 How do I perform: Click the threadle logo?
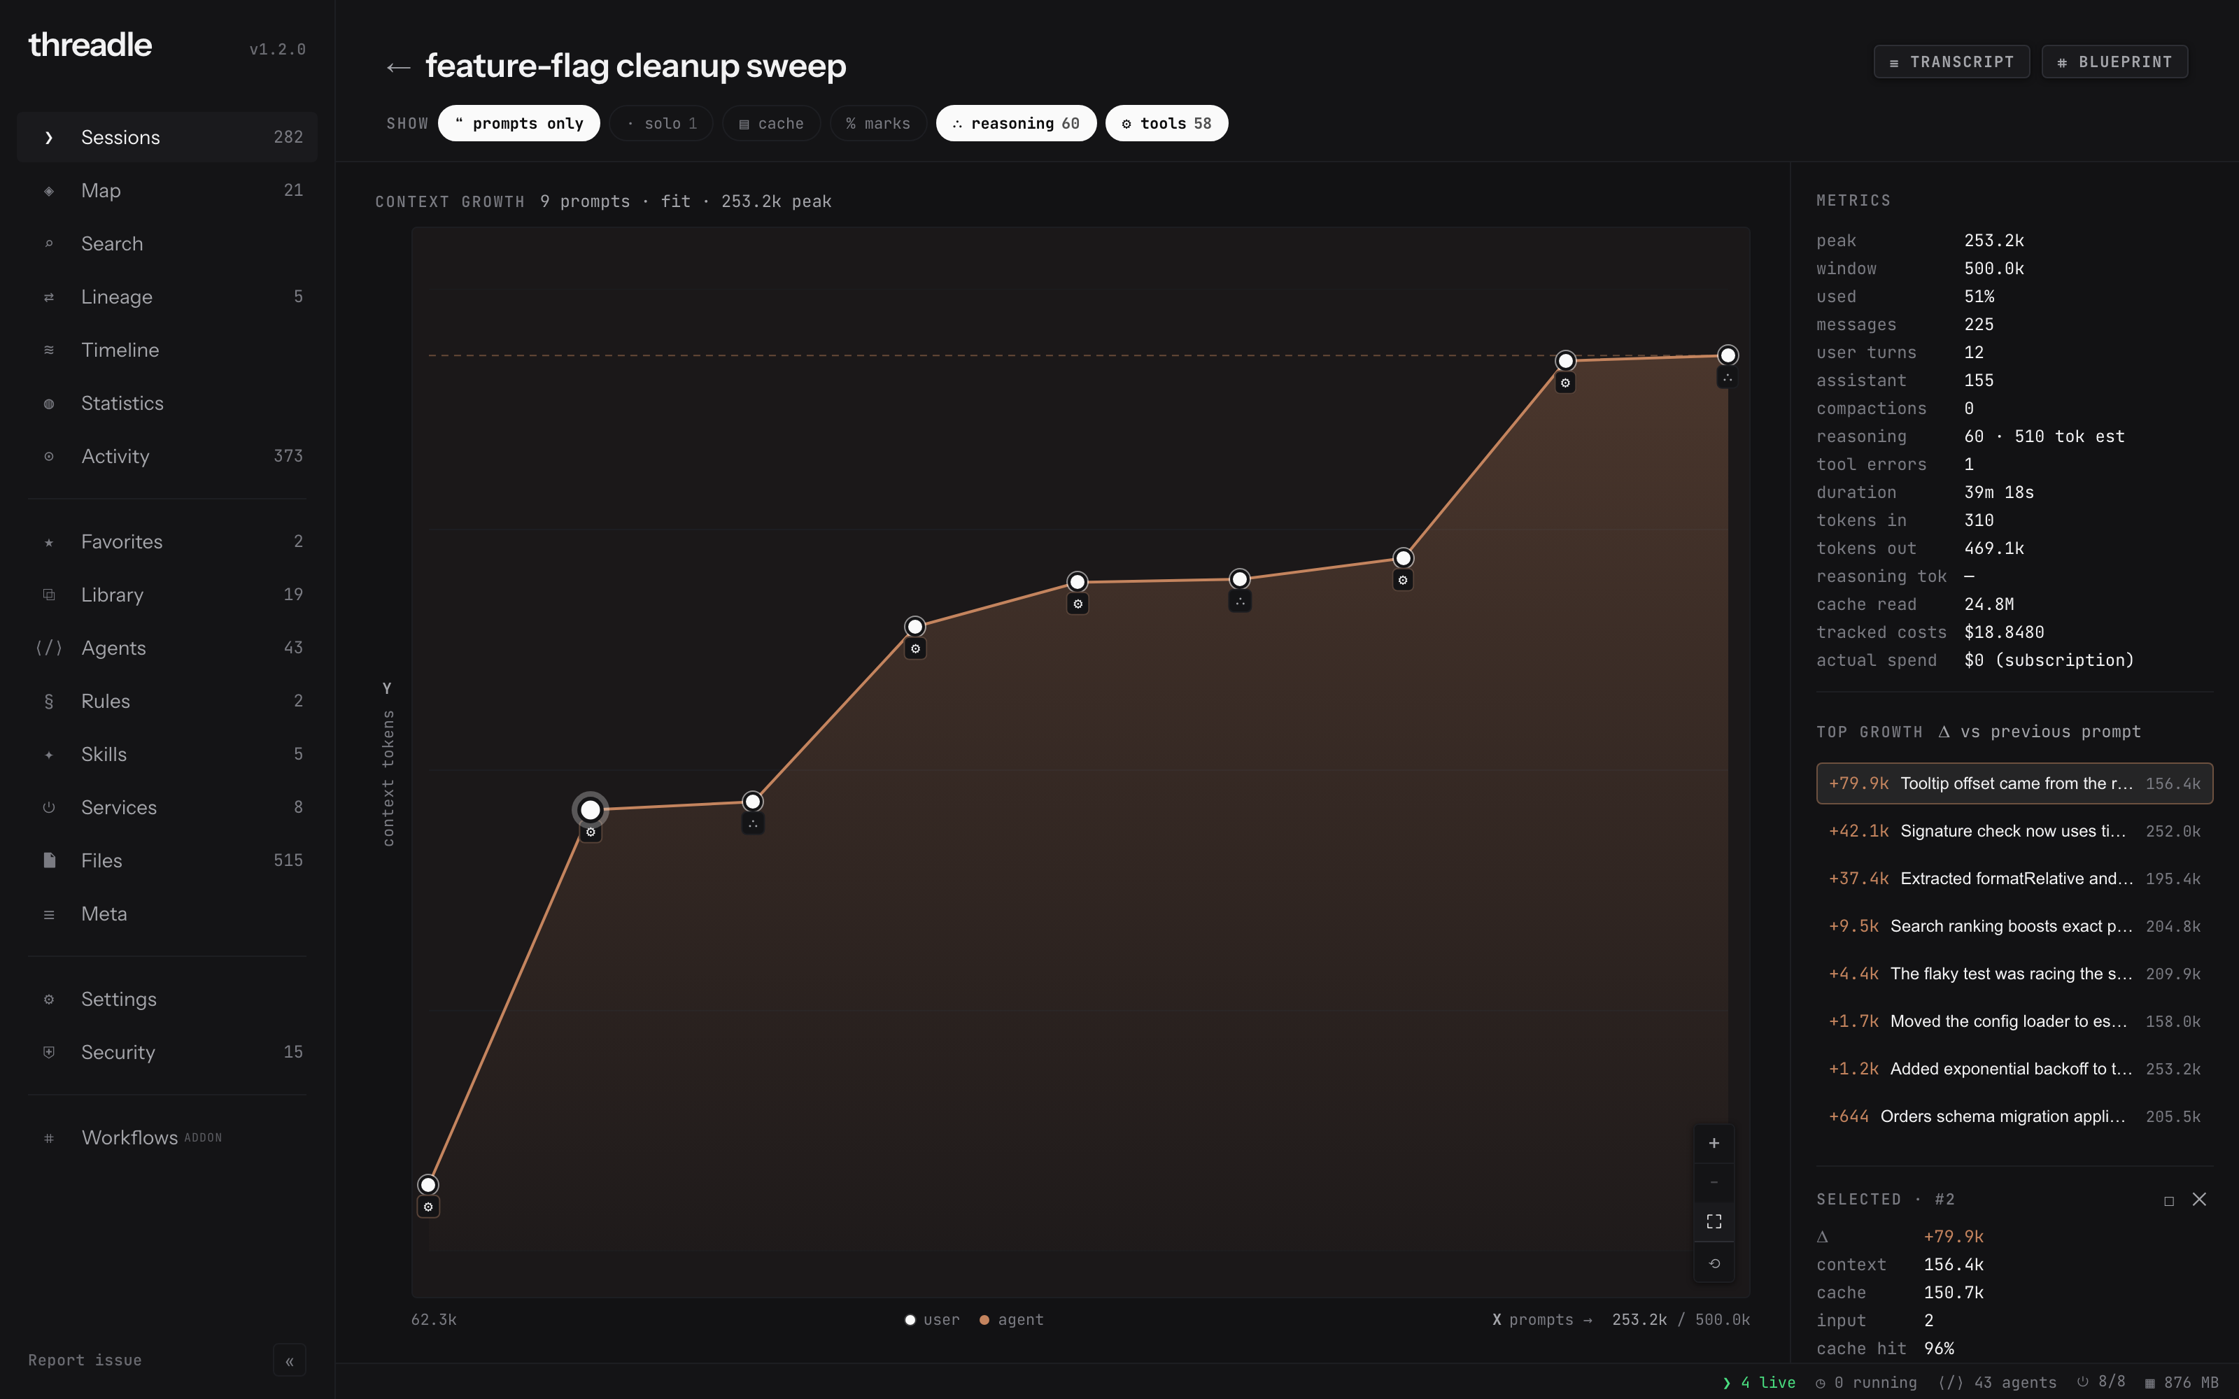coord(90,45)
